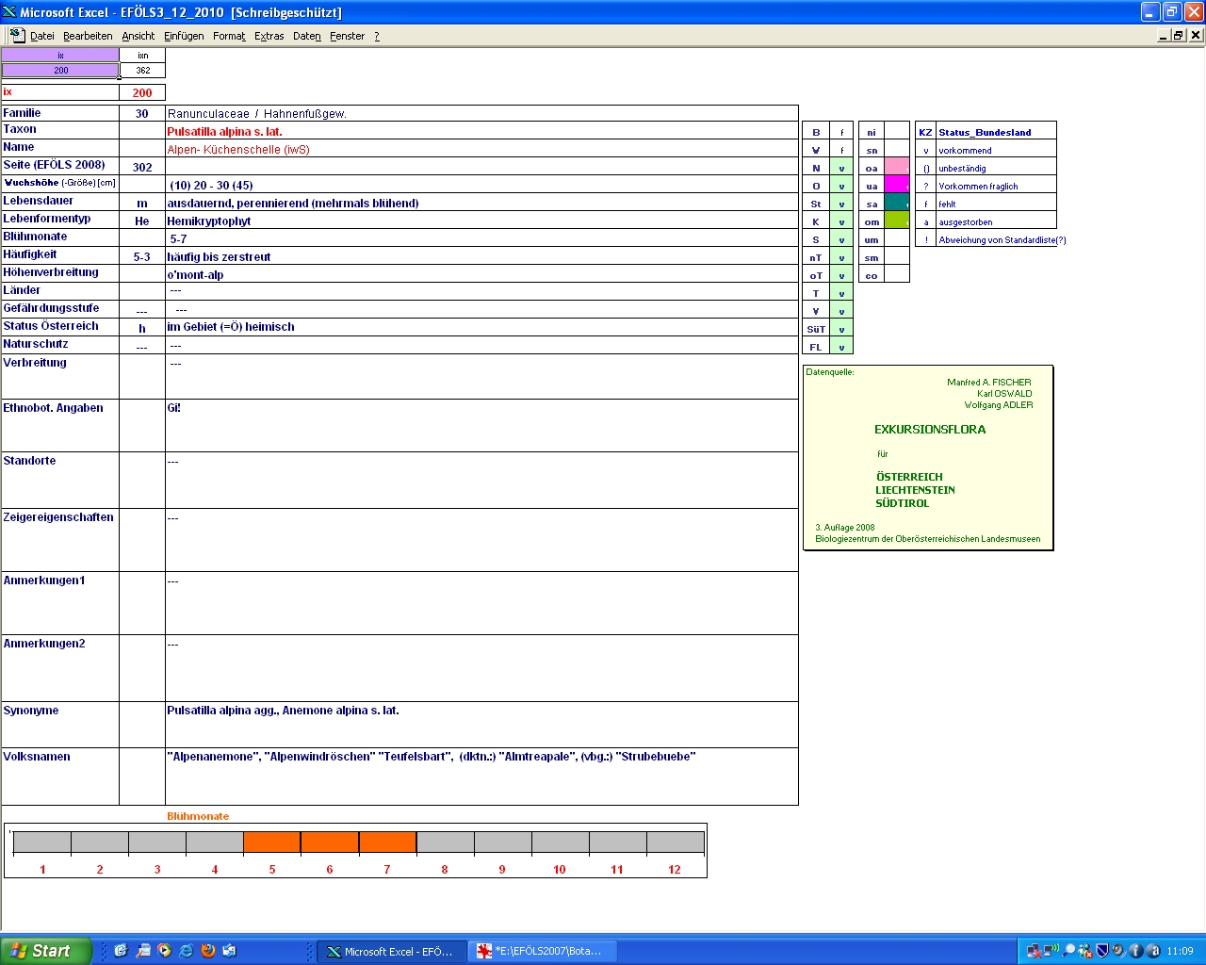Click the Messenger tray icon
Viewport: 1206px width, 965px height.
click(1085, 951)
